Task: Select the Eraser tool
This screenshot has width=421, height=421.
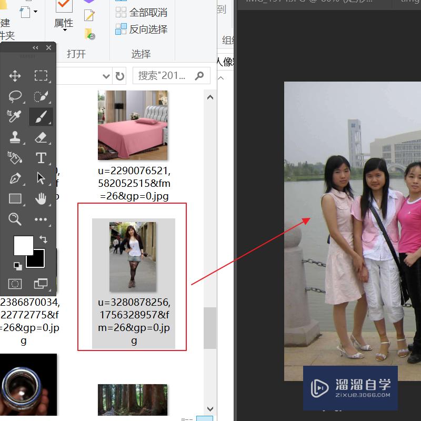Action: 41,137
